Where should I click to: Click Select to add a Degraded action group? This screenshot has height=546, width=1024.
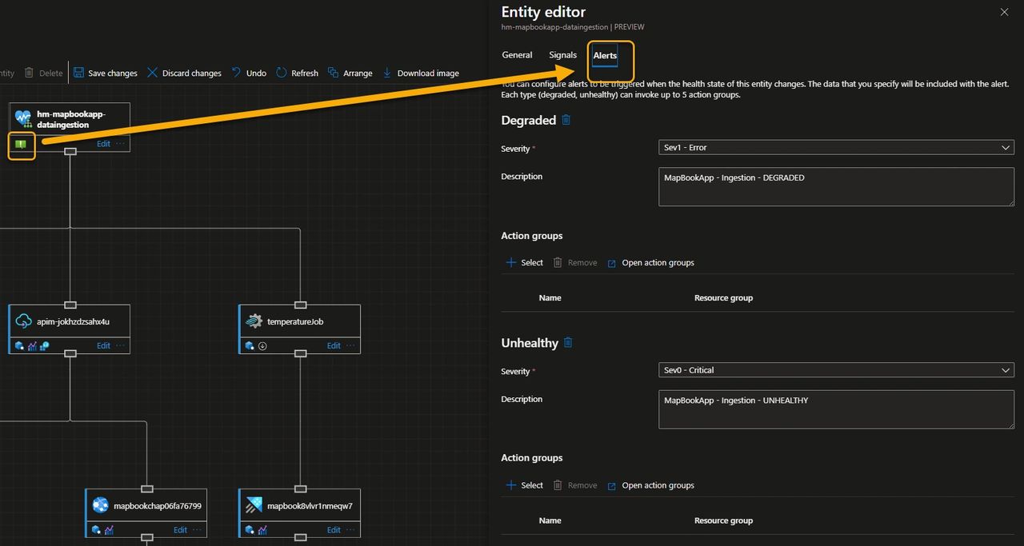click(524, 262)
